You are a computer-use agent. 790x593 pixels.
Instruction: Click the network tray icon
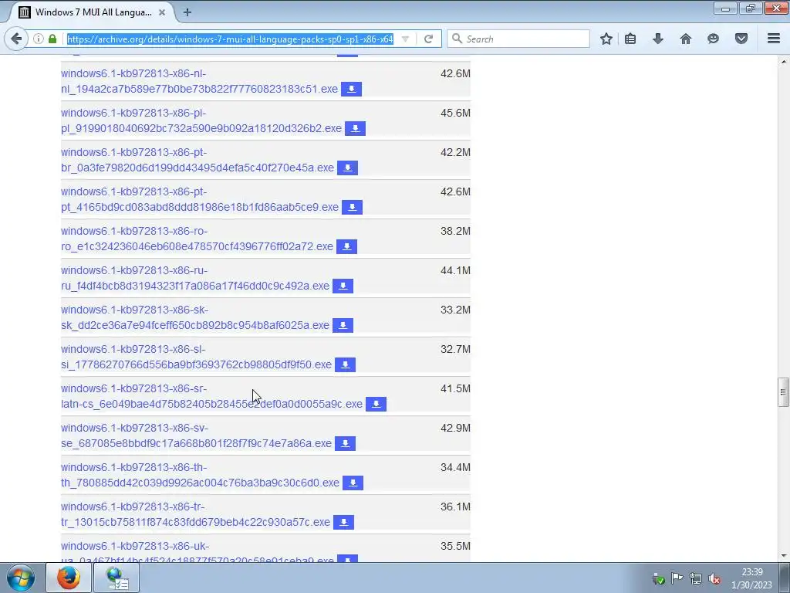tap(696, 578)
